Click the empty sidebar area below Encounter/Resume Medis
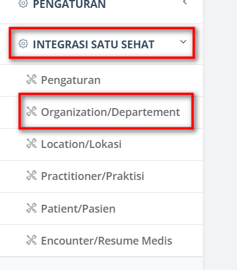237x270 pixels. (x=101, y=263)
